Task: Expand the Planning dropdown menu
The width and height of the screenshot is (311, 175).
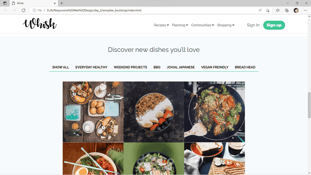Action: 180,25
